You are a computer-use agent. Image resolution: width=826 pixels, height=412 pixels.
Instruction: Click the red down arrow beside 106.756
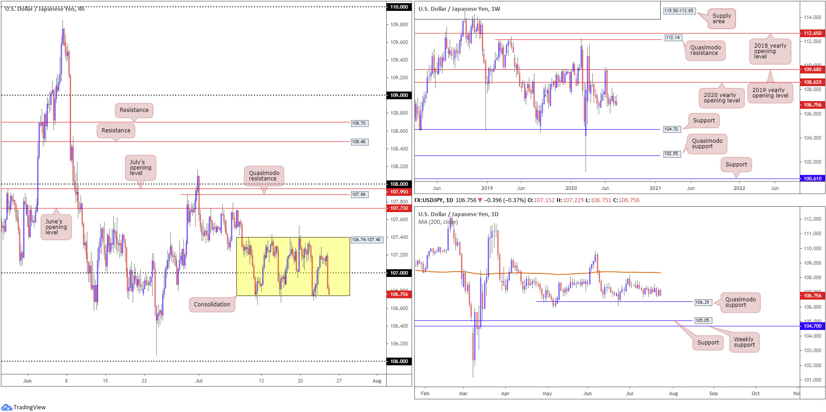click(480, 200)
